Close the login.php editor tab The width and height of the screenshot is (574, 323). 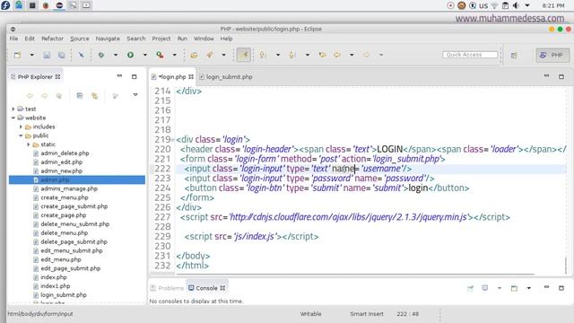click(191, 77)
